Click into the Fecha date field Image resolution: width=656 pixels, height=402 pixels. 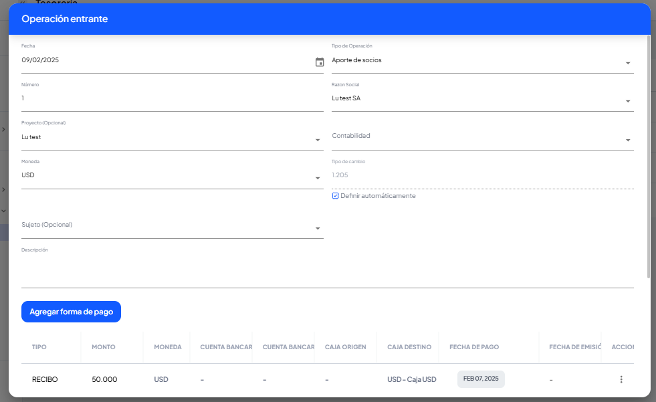click(x=160, y=61)
